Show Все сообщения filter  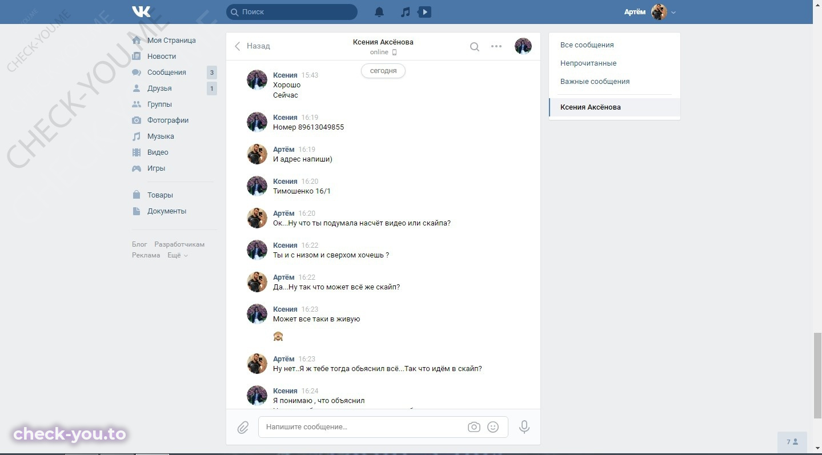click(587, 45)
